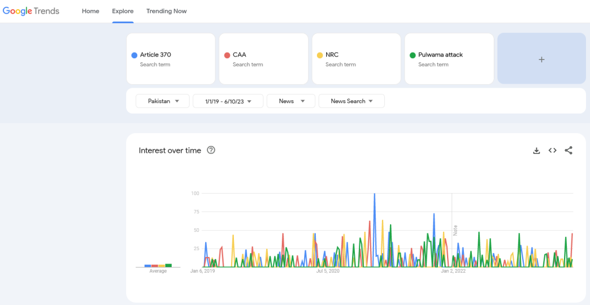Go to the Home tab
Viewport: 590px width, 305px height.
click(x=90, y=11)
